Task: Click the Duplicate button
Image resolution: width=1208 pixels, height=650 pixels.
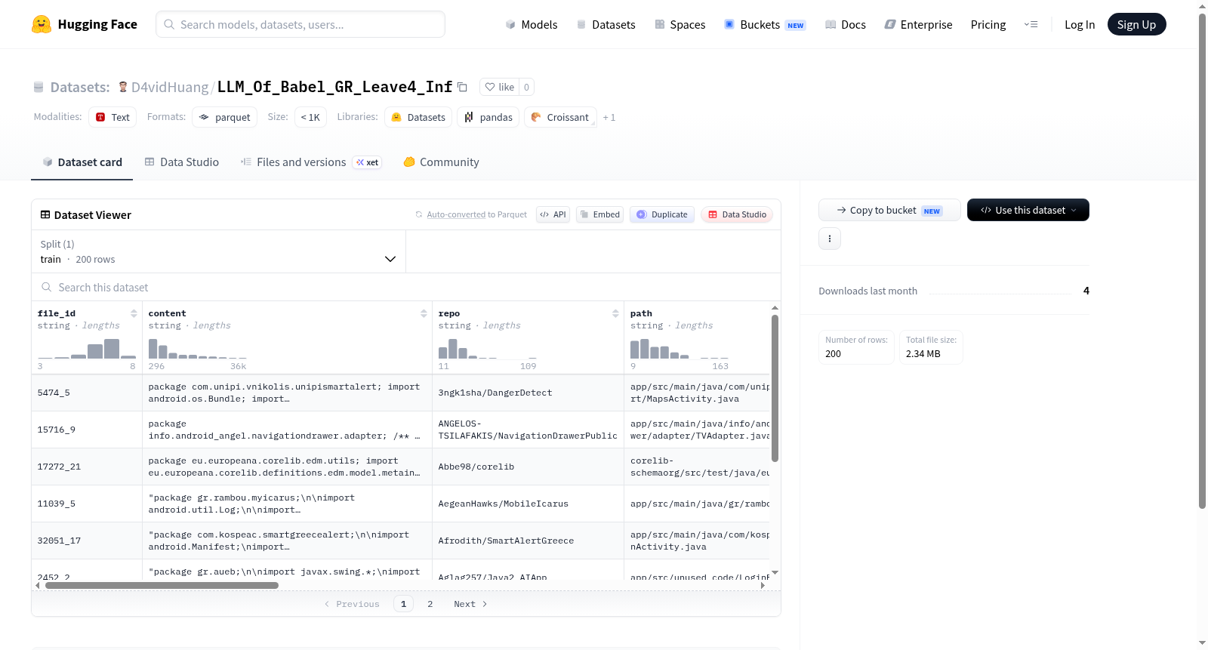Action: tap(662, 214)
